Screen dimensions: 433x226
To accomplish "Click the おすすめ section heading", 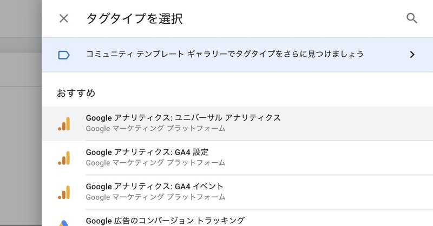I will click(76, 93).
